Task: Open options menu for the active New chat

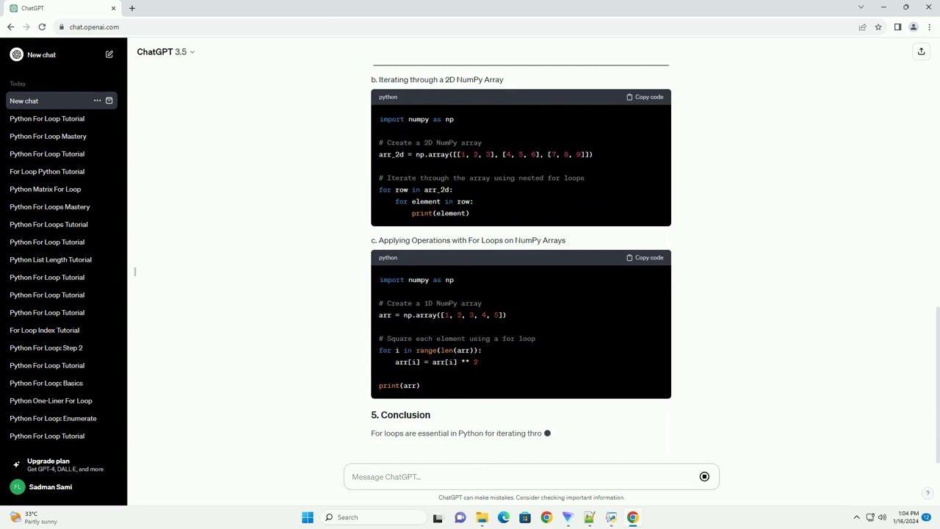Action: click(x=97, y=101)
